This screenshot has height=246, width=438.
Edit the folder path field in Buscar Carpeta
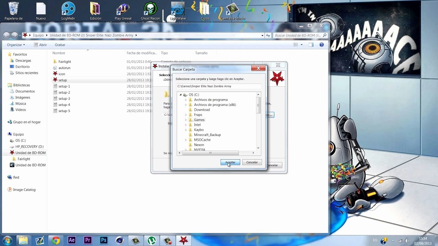pyautogui.click(x=219, y=86)
